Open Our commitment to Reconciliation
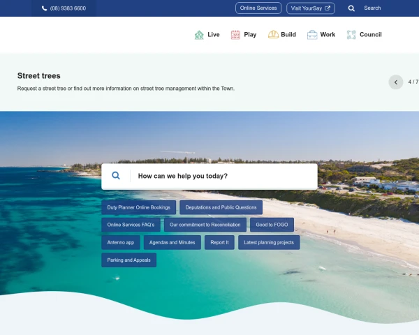The height and width of the screenshot is (335, 419). point(205,225)
